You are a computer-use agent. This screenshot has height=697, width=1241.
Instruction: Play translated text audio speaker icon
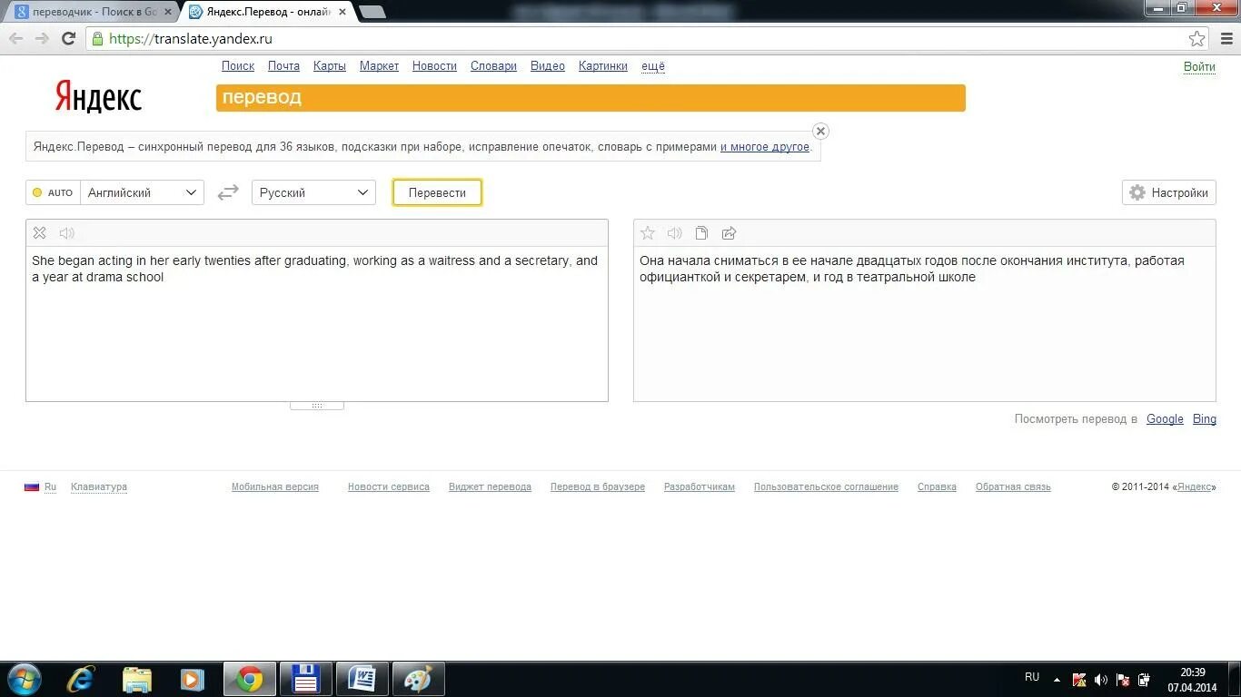[674, 233]
